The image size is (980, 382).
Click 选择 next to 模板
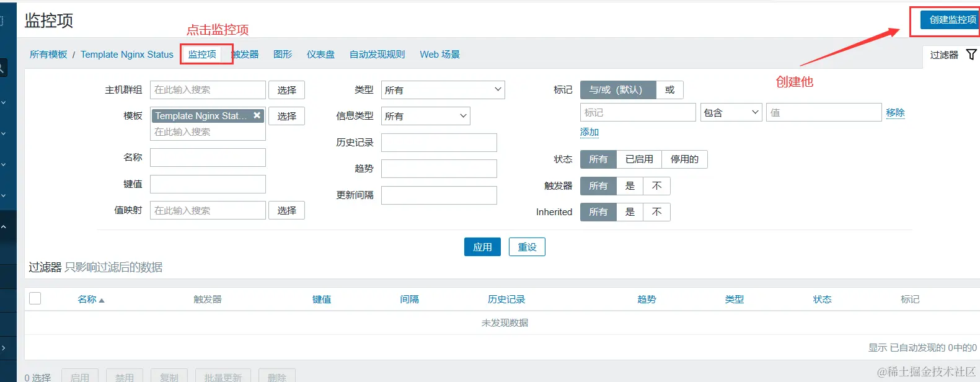tap(286, 116)
